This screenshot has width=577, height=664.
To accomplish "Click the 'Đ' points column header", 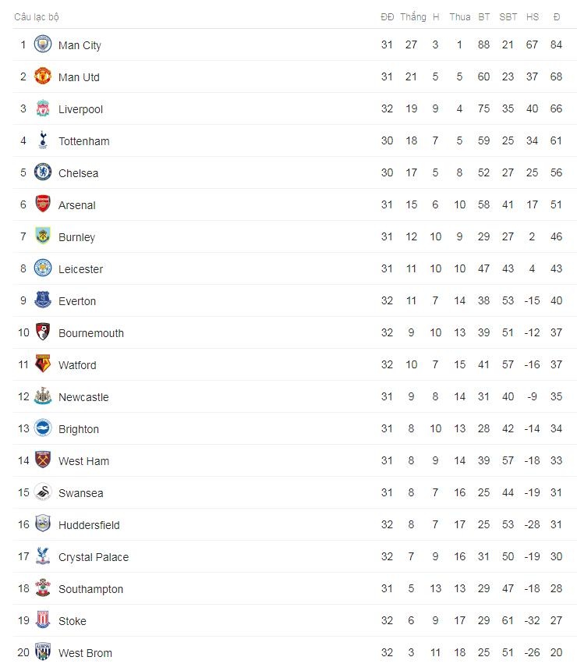I will coord(556,17).
